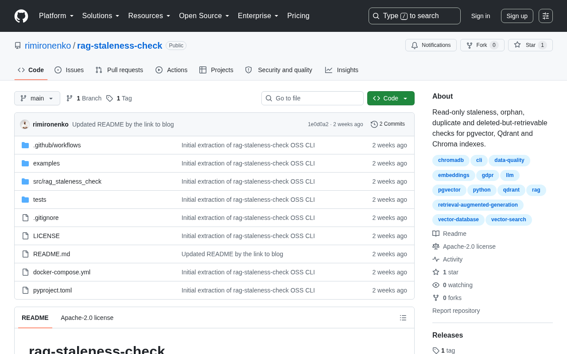Screen dimensions: 567x354
Task: Expand the Resources menu
Action: click(x=149, y=16)
